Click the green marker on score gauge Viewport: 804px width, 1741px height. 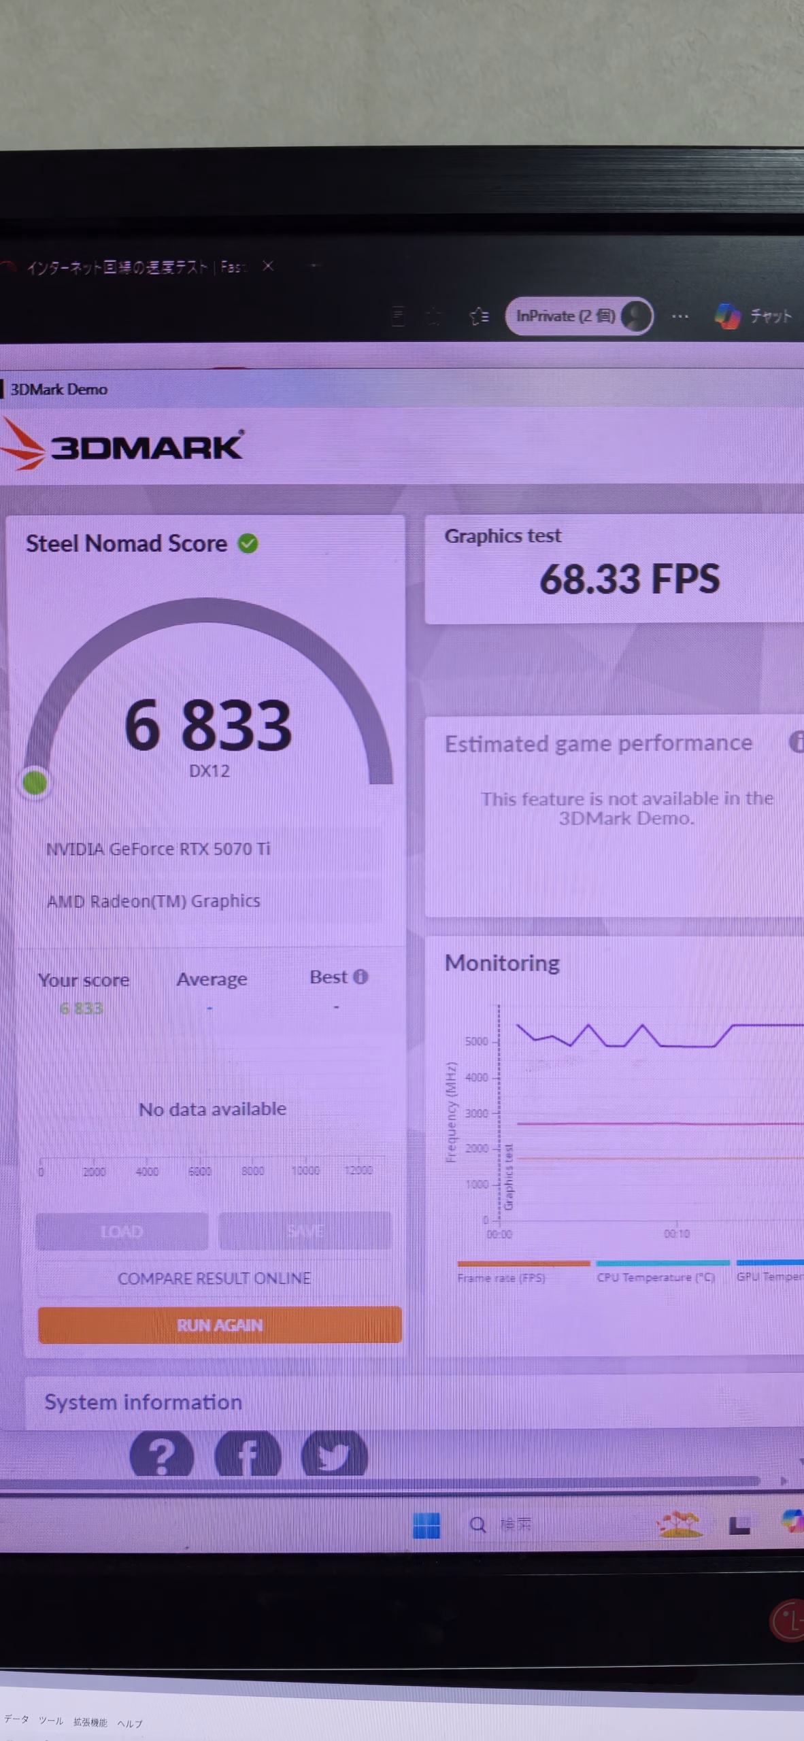[35, 783]
